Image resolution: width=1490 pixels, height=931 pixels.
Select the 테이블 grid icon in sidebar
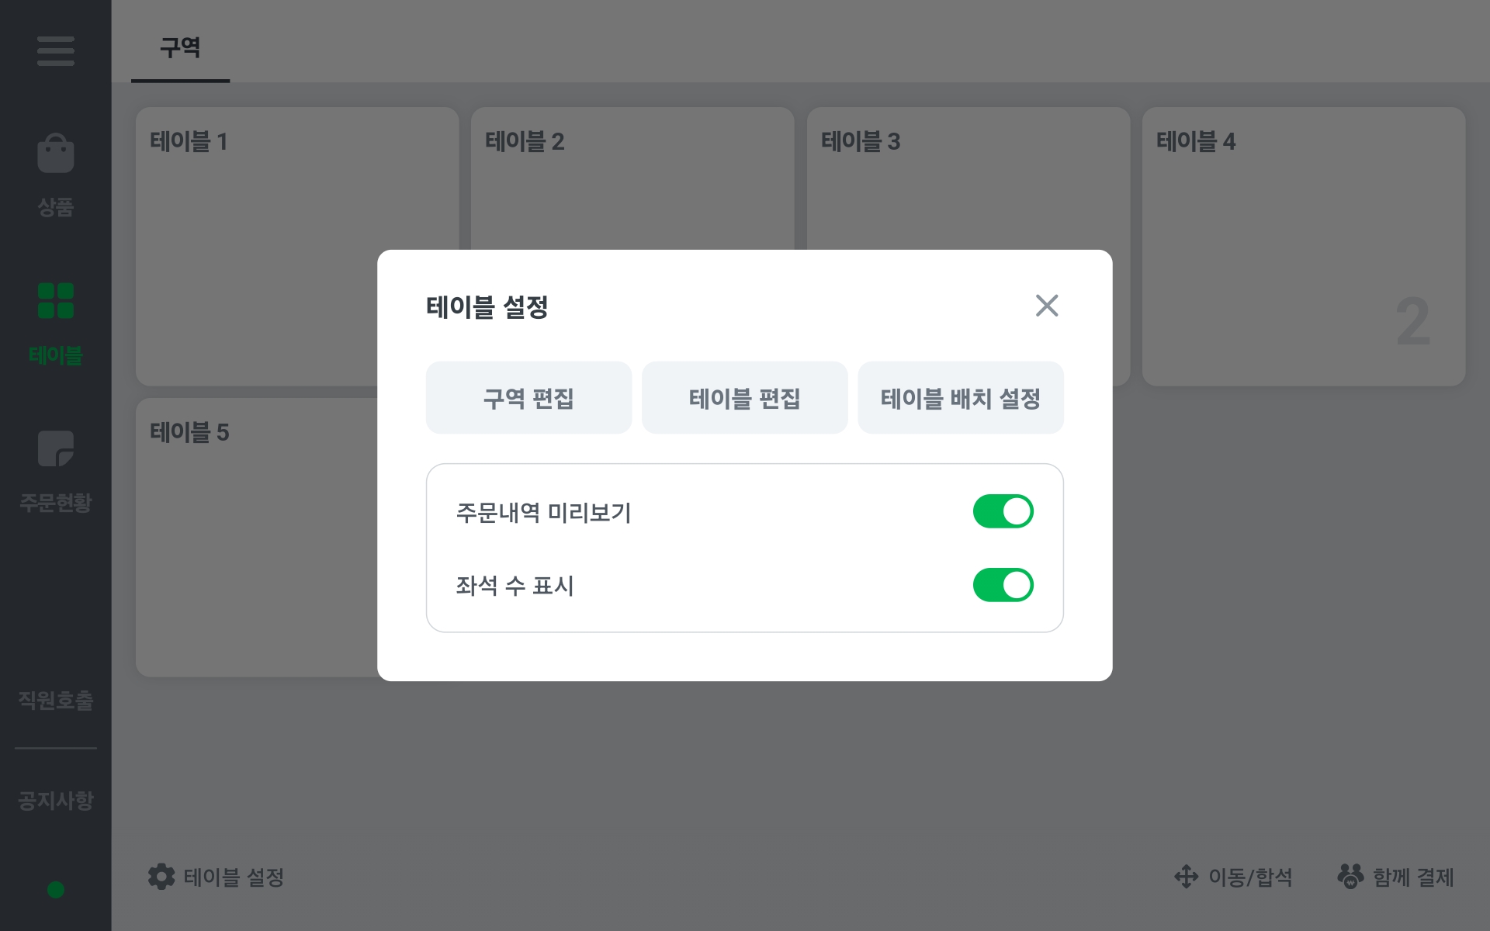55,301
